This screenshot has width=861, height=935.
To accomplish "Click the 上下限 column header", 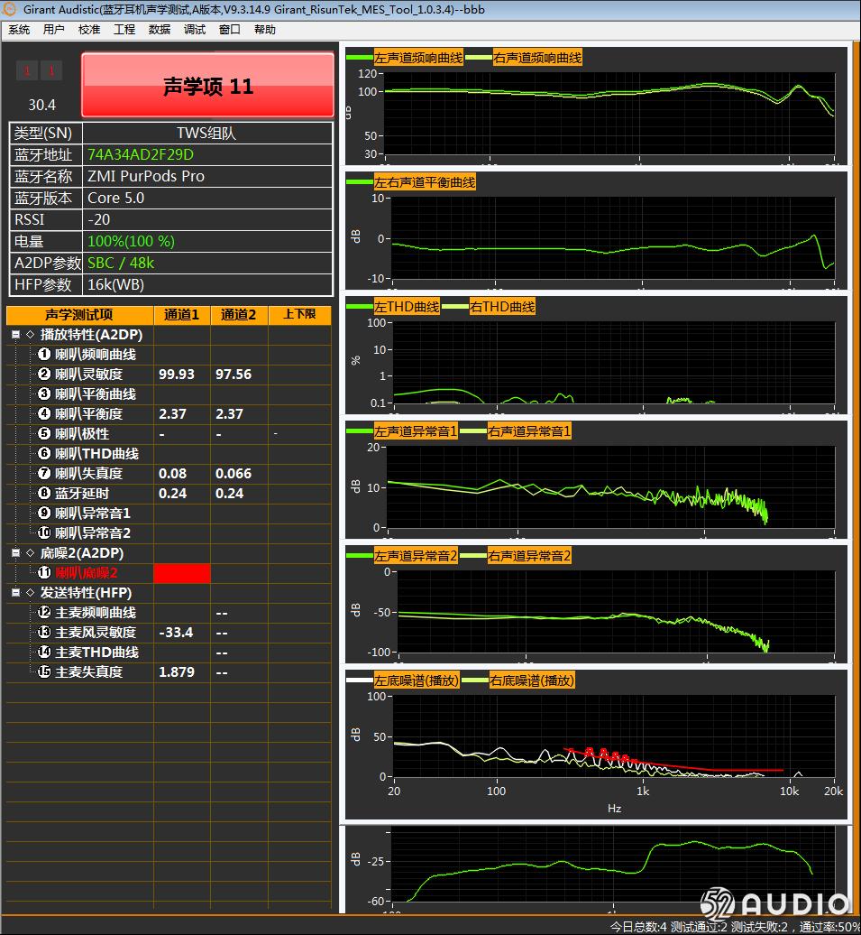I will pyautogui.click(x=299, y=315).
